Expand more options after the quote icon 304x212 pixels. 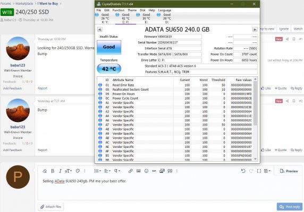click(x=176, y=171)
